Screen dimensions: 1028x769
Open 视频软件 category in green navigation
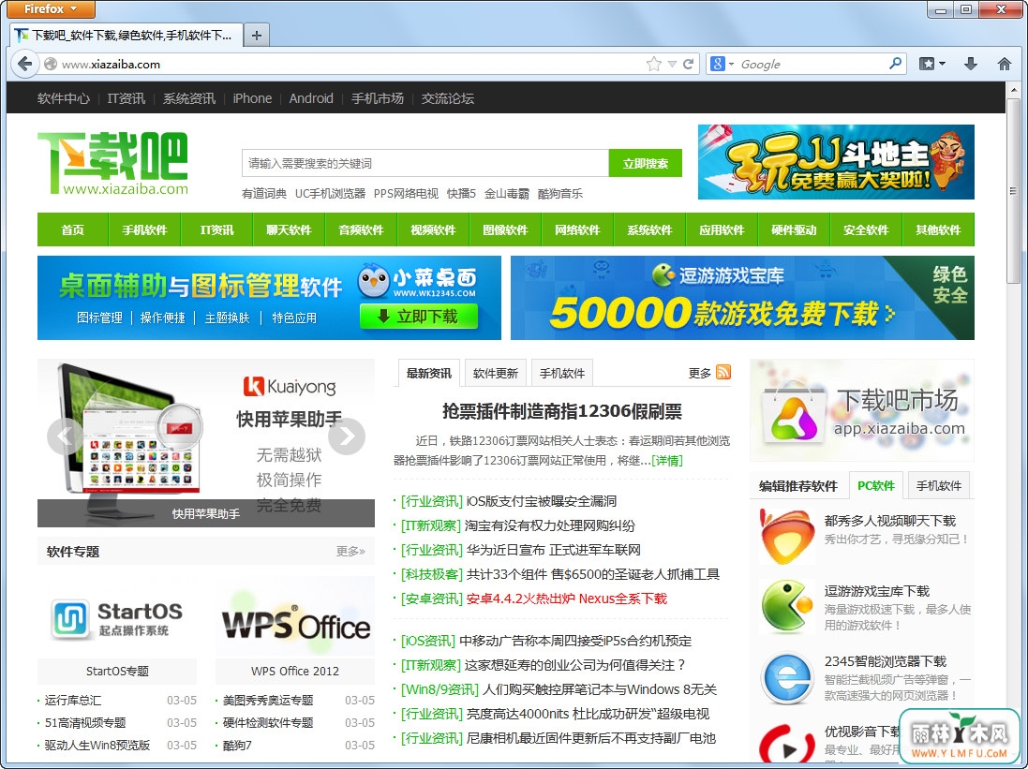click(433, 229)
